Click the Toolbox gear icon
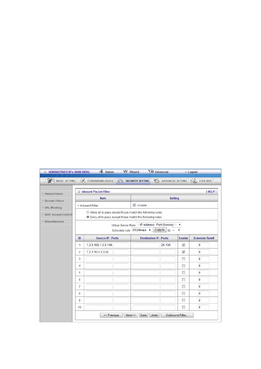 coord(194,181)
